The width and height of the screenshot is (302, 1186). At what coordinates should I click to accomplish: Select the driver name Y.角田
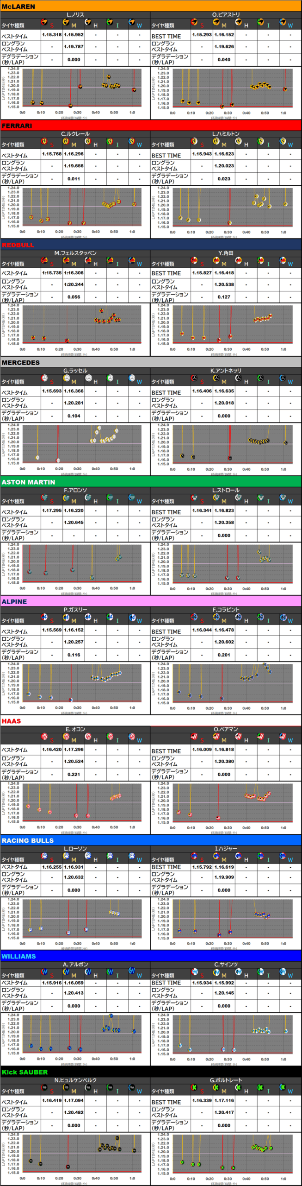(226, 253)
